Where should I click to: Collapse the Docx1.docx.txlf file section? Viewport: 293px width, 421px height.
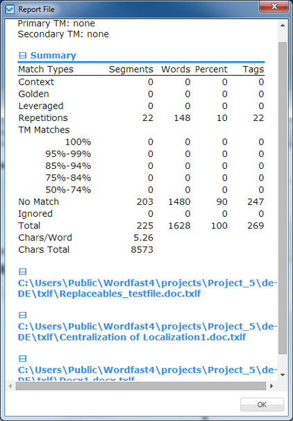click(22, 358)
